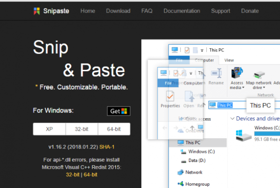The height and width of the screenshot is (188, 280).
Task: Click the Open icon in pasted snippet
Action: (189, 96)
